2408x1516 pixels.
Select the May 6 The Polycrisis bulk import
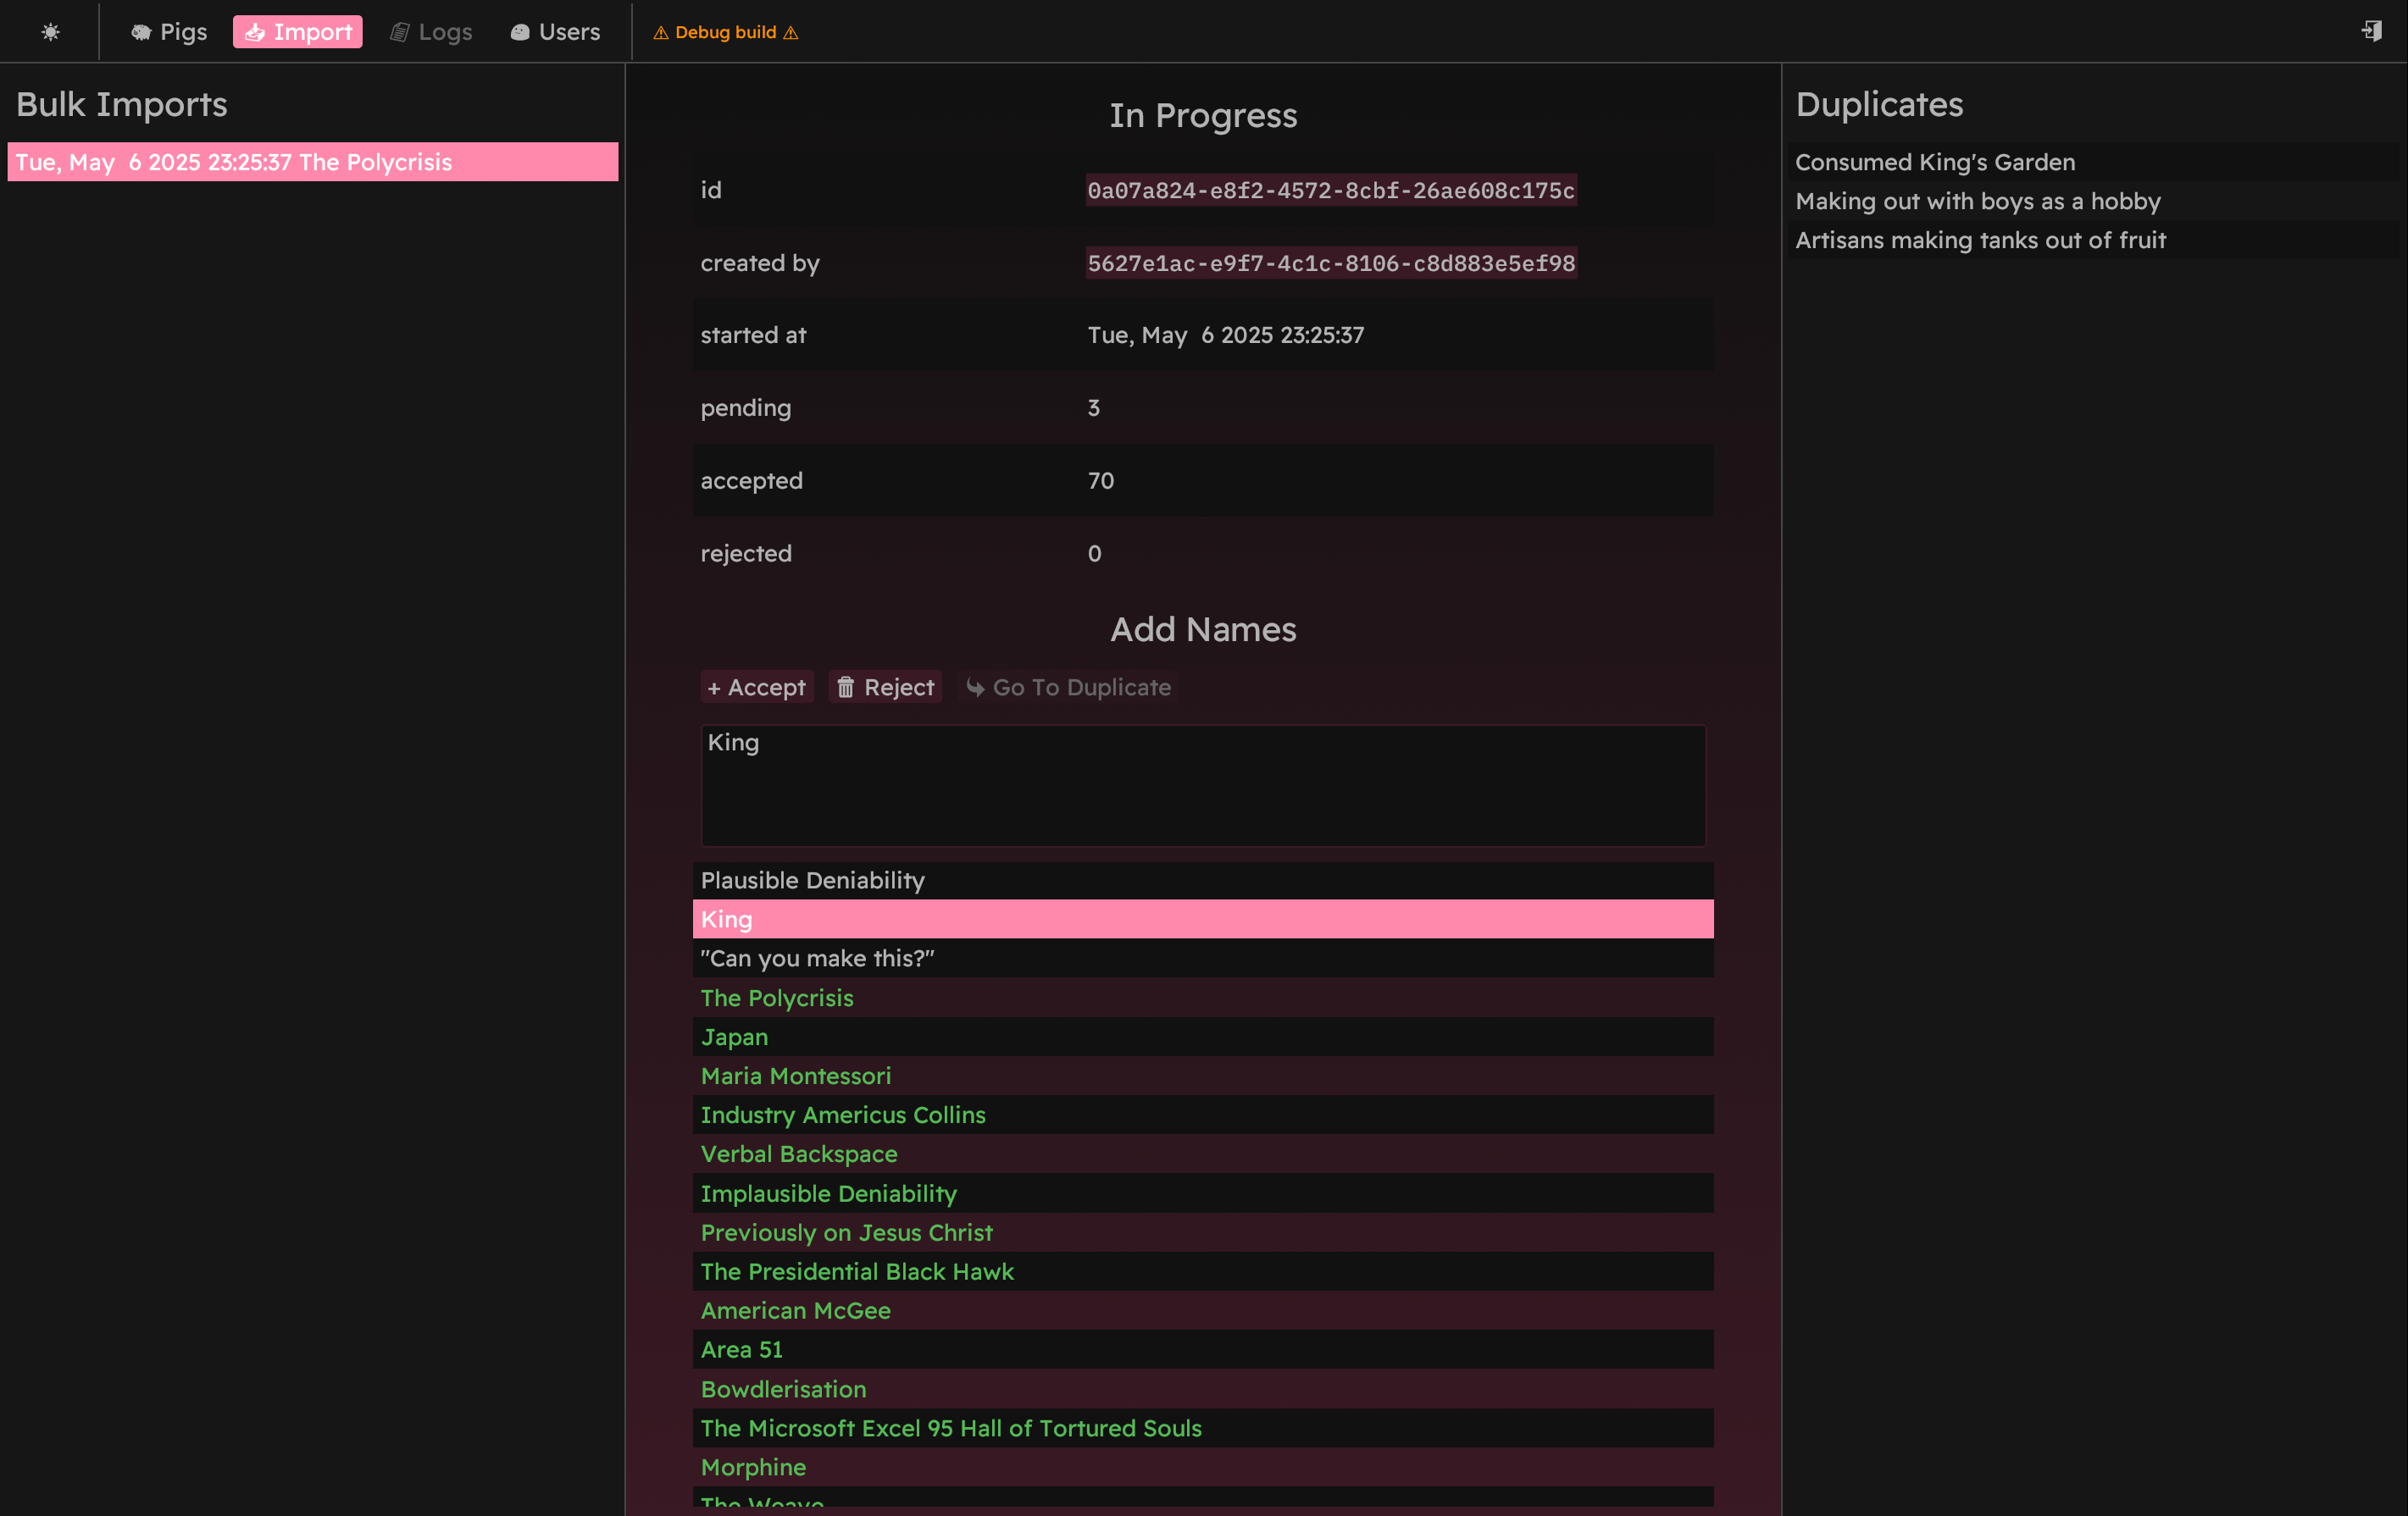pos(313,162)
